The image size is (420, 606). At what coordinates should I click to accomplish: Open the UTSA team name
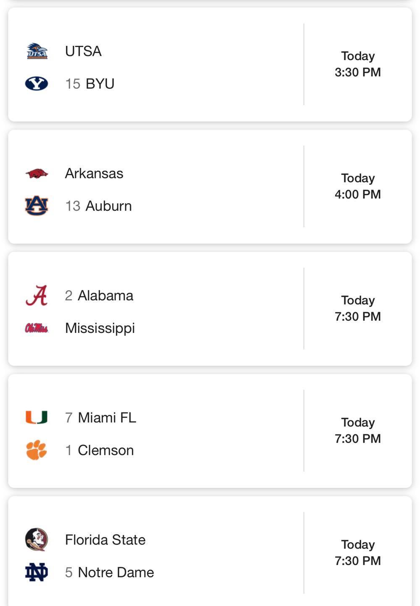[x=83, y=51]
